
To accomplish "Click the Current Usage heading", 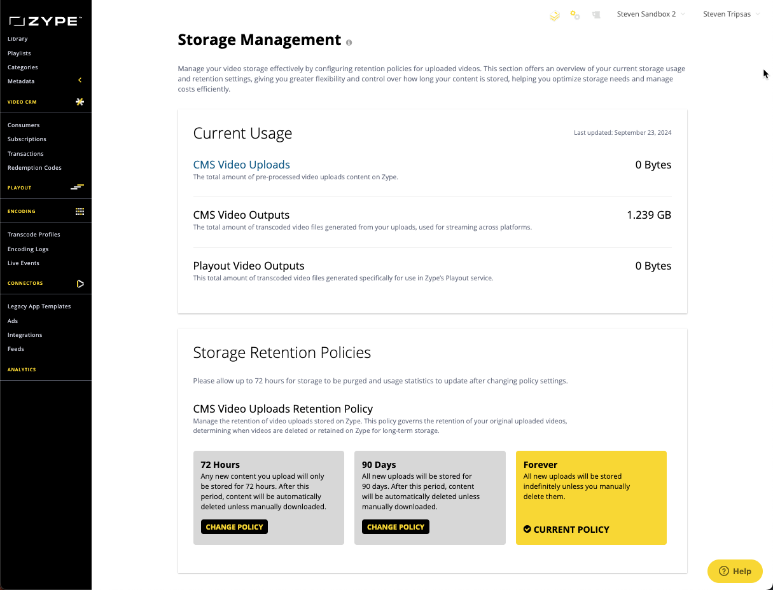I will point(242,134).
